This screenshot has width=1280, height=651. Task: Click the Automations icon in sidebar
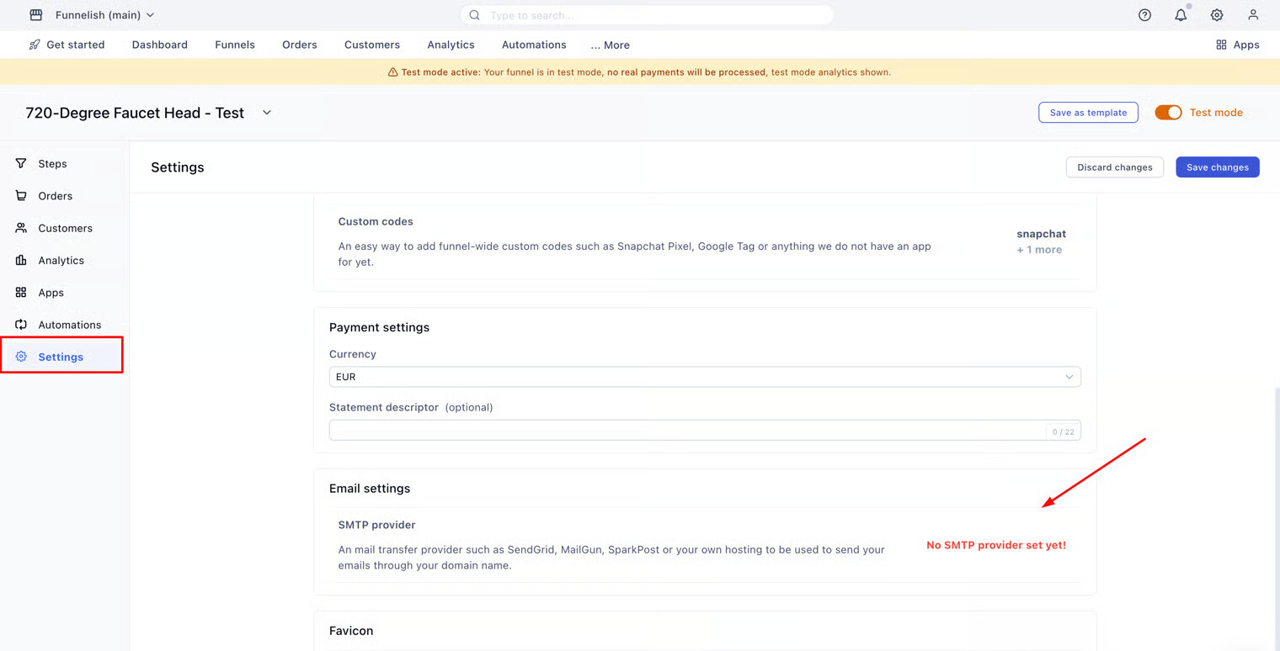pyautogui.click(x=21, y=325)
